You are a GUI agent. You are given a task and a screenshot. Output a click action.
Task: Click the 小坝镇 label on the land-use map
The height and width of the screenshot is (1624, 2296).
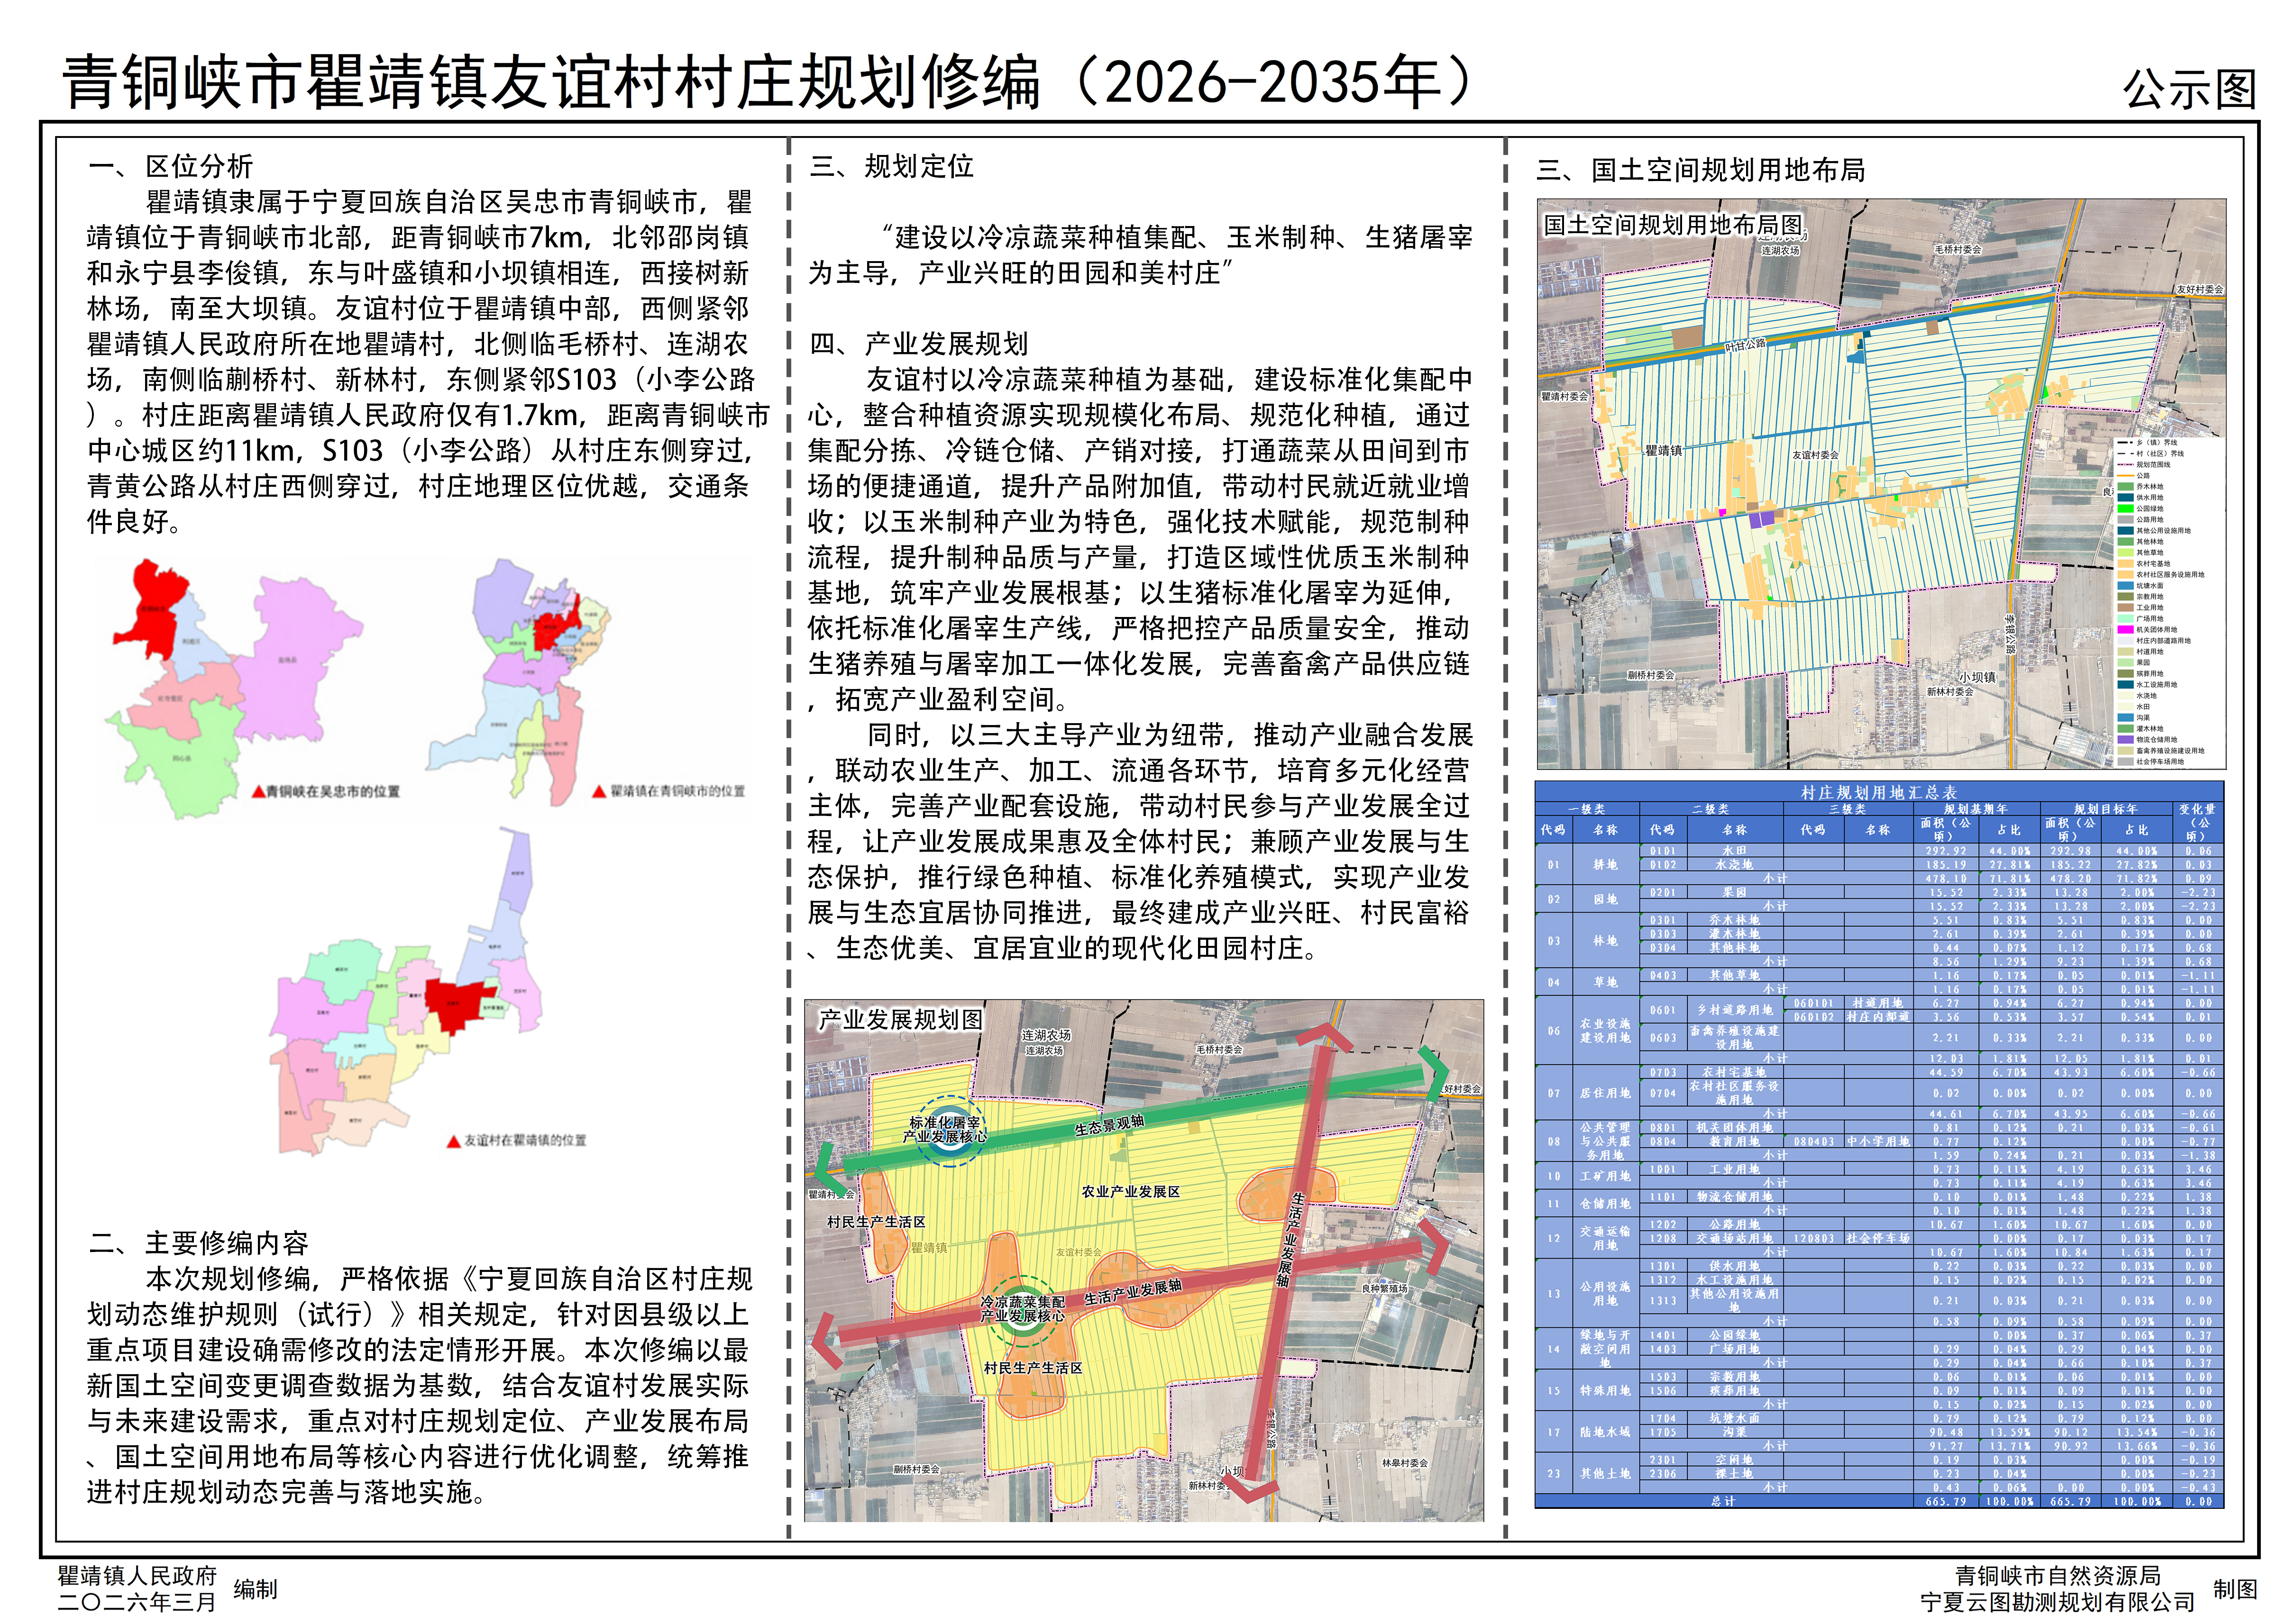coord(1978,677)
